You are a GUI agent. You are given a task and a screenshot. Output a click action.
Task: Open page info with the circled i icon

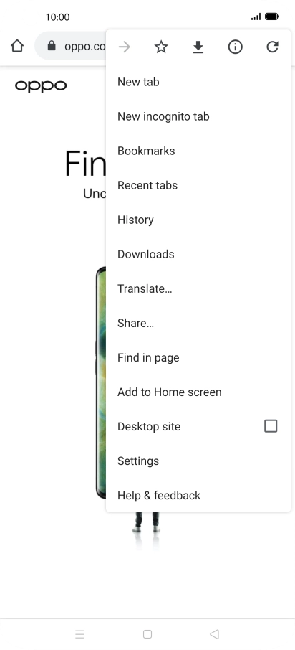tap(235, 47)
